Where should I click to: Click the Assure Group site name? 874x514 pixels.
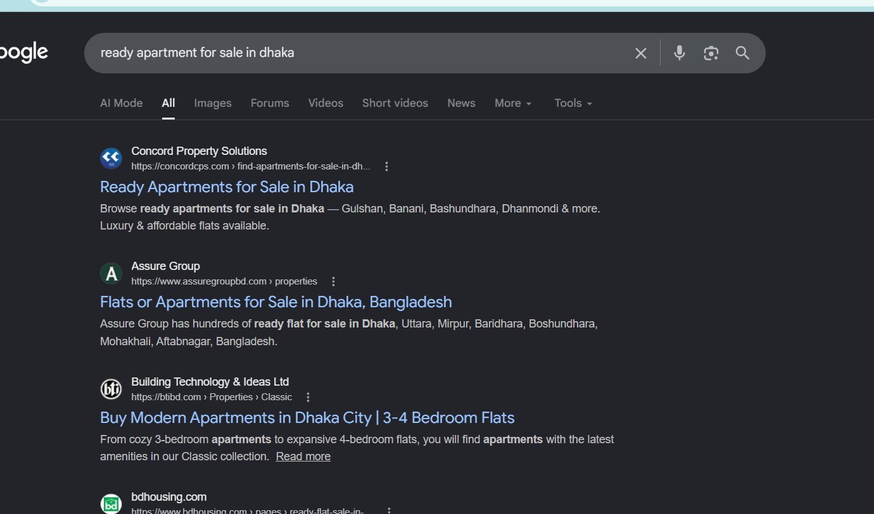point(165,266)
